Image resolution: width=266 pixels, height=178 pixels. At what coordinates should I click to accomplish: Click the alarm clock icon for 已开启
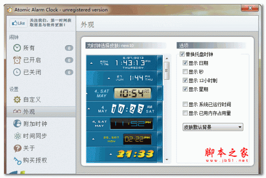17,60
